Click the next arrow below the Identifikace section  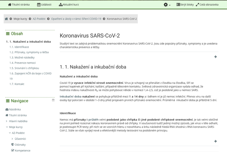215,141
